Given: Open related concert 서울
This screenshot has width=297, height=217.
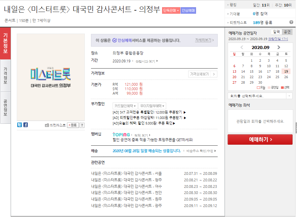Looking at the screenshot, I should point(127,173).
